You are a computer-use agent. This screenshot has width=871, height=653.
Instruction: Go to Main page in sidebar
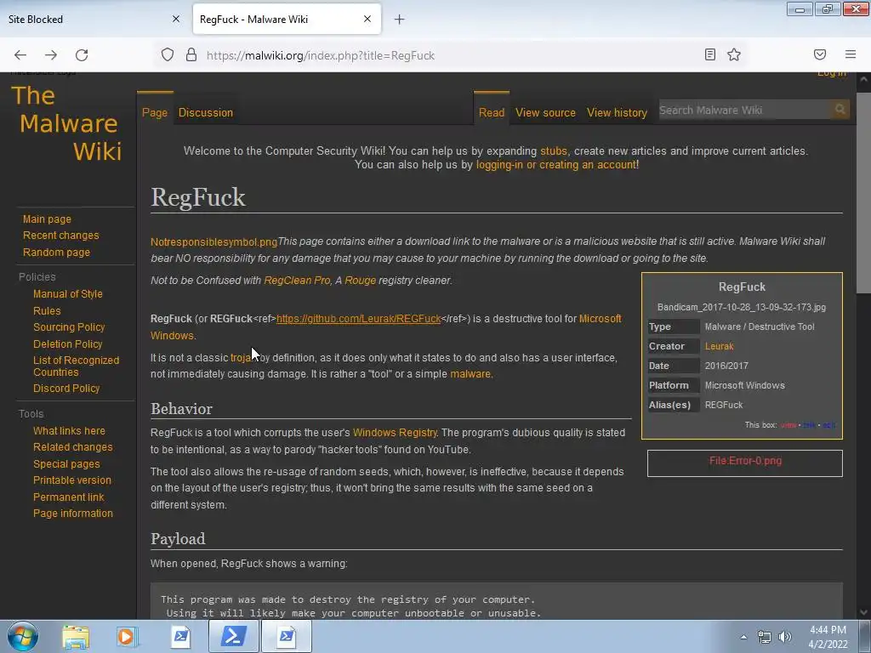tap(47, 219)
